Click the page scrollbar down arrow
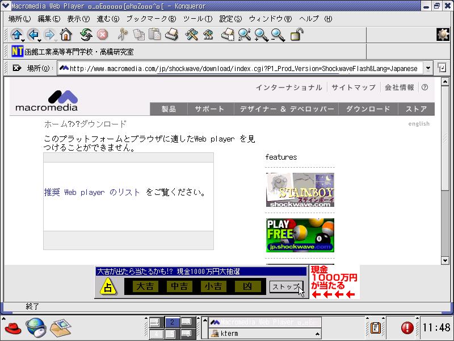454x341 pixels. point(445,260)
